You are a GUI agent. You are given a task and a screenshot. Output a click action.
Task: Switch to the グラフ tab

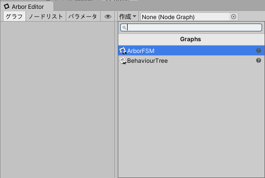14,17
